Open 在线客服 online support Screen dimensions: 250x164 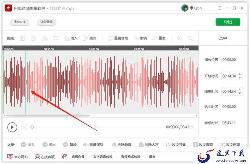45,157
